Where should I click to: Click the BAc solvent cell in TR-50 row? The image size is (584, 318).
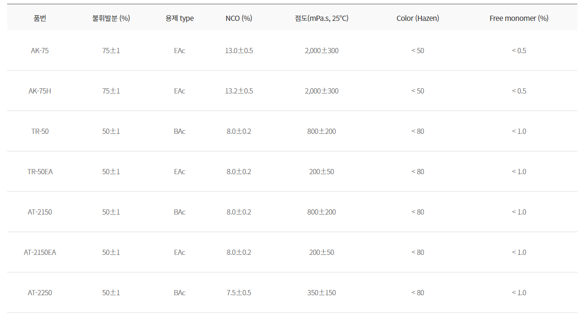point(179,131)
